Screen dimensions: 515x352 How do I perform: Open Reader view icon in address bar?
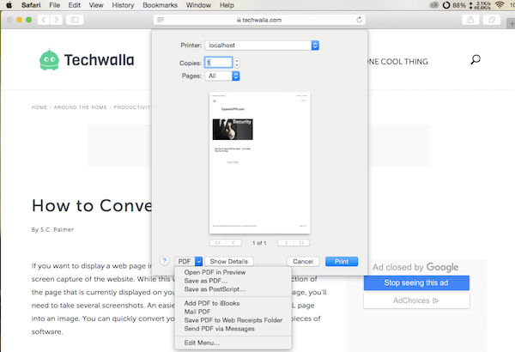click(x=161, y=18)
